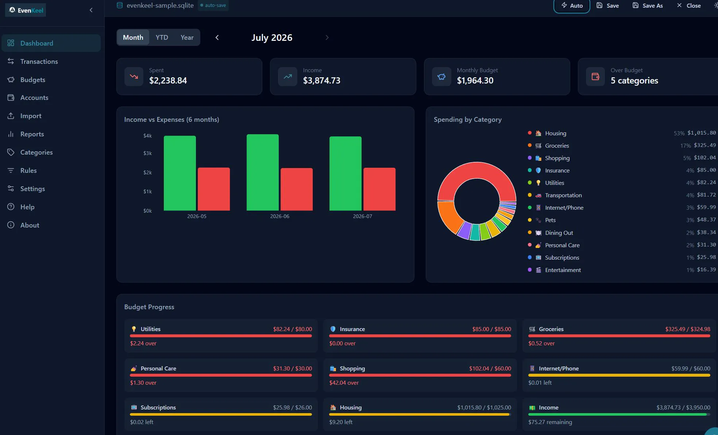Collapse the sidebar with the chevron
The height and width of the screenshot is (435, 718).
click(91, 10)
